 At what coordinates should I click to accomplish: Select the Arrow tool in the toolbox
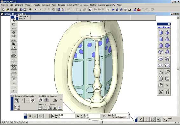(14, 21)
